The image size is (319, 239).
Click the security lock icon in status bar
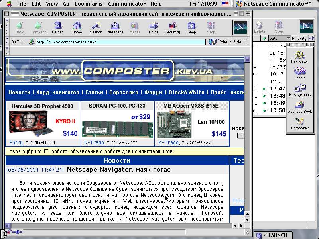pos(9,232)
